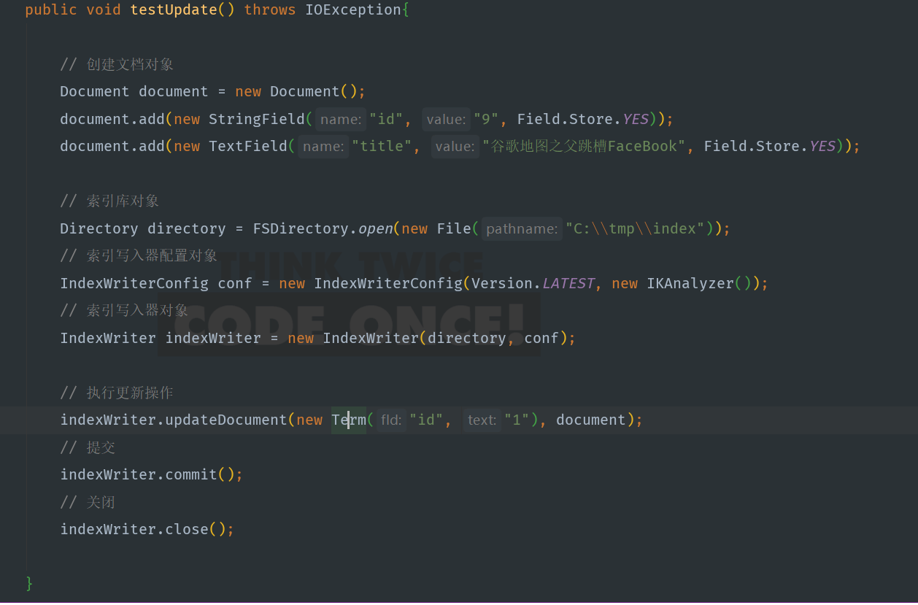Click the File class name
The height and width of the screenshot is (605, 918).
(x=454, y=228)
